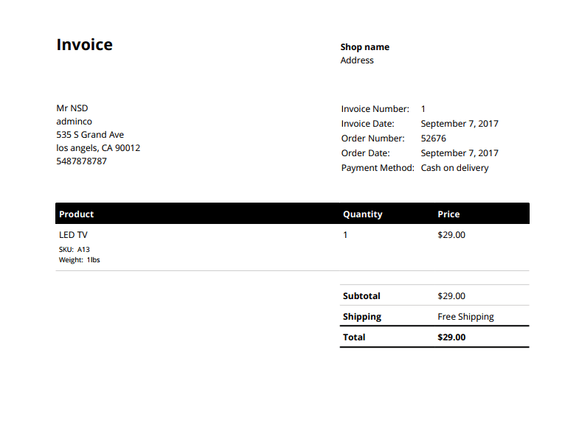The height and width of the screenshot is (442, 582).
Task: Select 'Cash on delivery' value
Action: 454,168
